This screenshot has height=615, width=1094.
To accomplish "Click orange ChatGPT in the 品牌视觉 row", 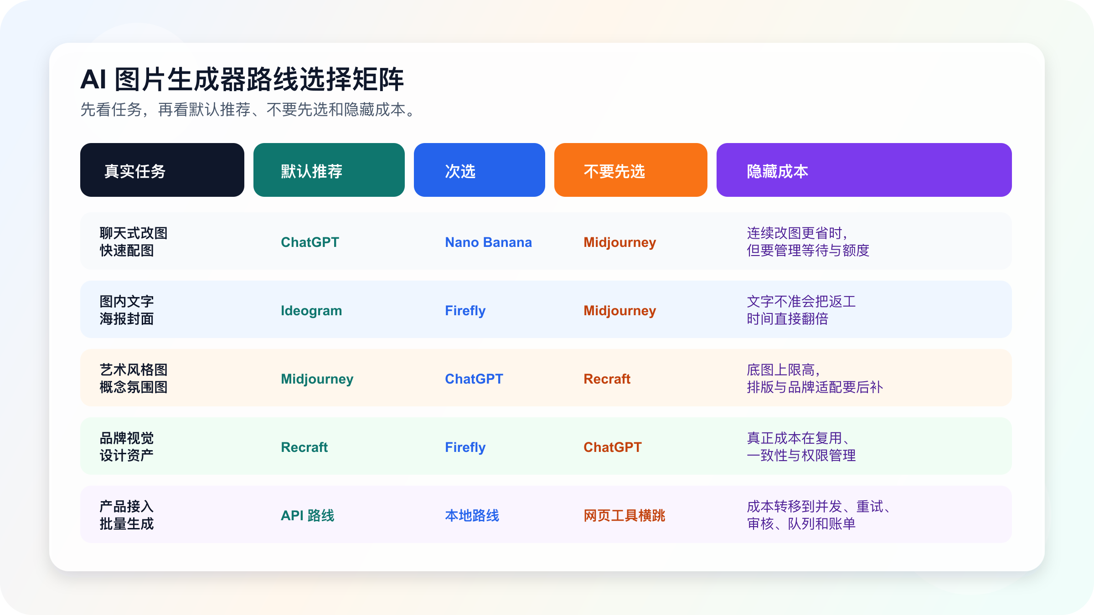I will [x=612, y=447].
